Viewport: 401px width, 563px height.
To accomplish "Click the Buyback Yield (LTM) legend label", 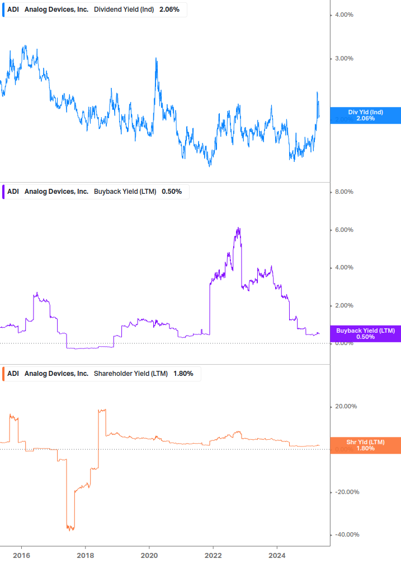I will pyautogui.click(x=125, y=192).
